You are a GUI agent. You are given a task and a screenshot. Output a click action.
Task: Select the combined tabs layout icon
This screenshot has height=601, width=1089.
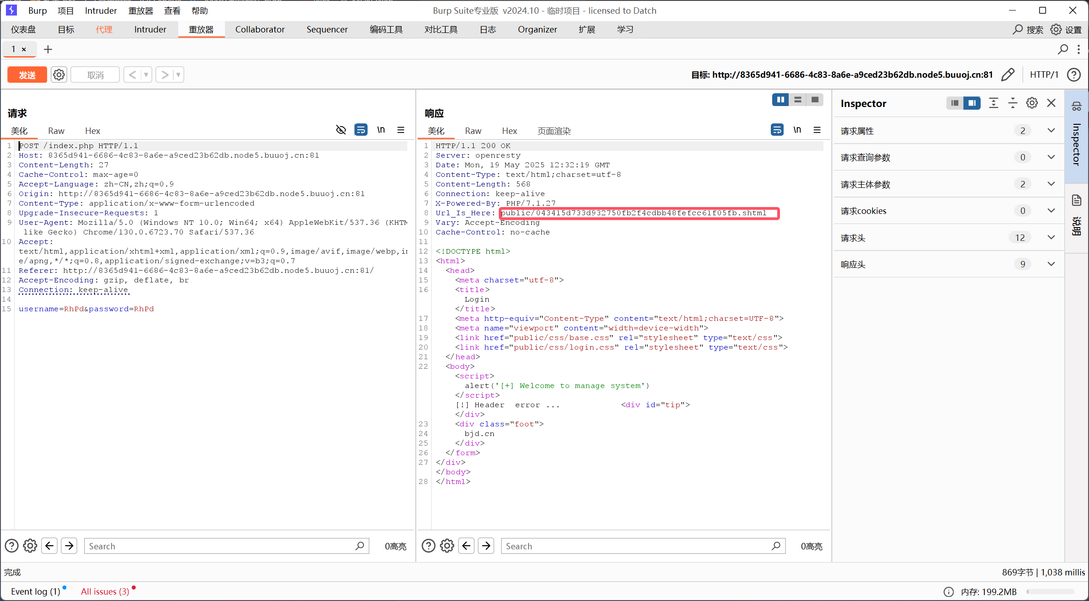(815, 100)
